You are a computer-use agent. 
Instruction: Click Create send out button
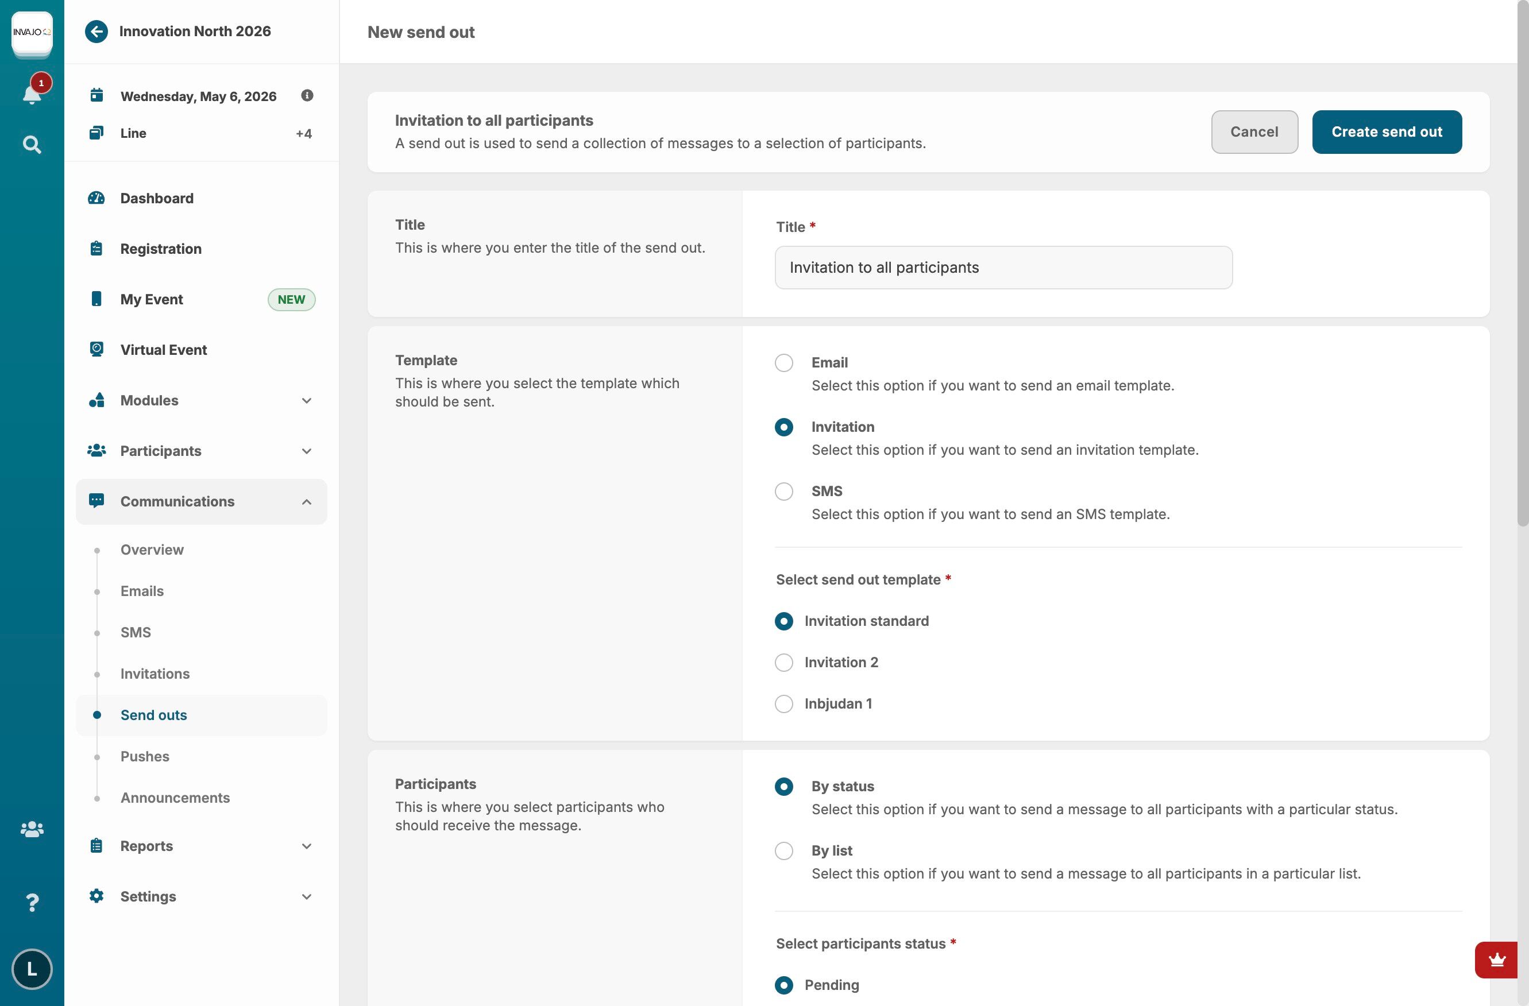pos(1387,131)
